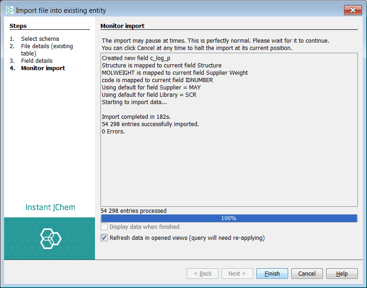Screen dimensions: 367x288
Task: Click the 100% import progress bar
Action: point(228,218)
